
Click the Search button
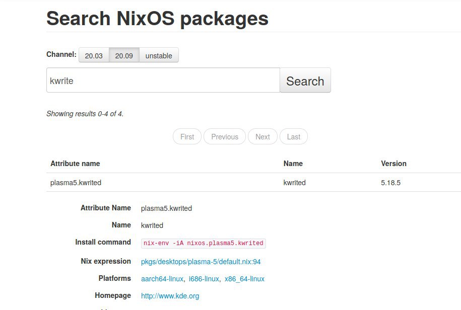tap(305, 80)
